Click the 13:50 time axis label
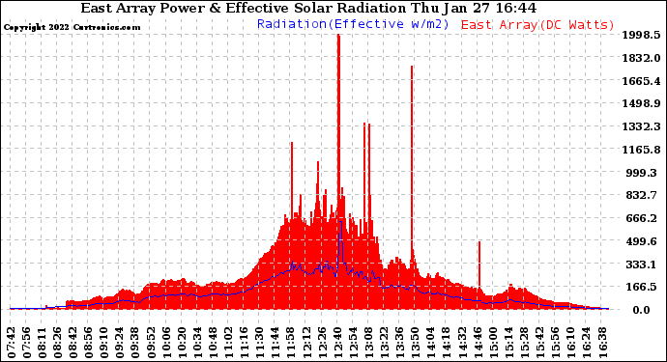Viewport: 667px width, 362px height. [415, 343]
